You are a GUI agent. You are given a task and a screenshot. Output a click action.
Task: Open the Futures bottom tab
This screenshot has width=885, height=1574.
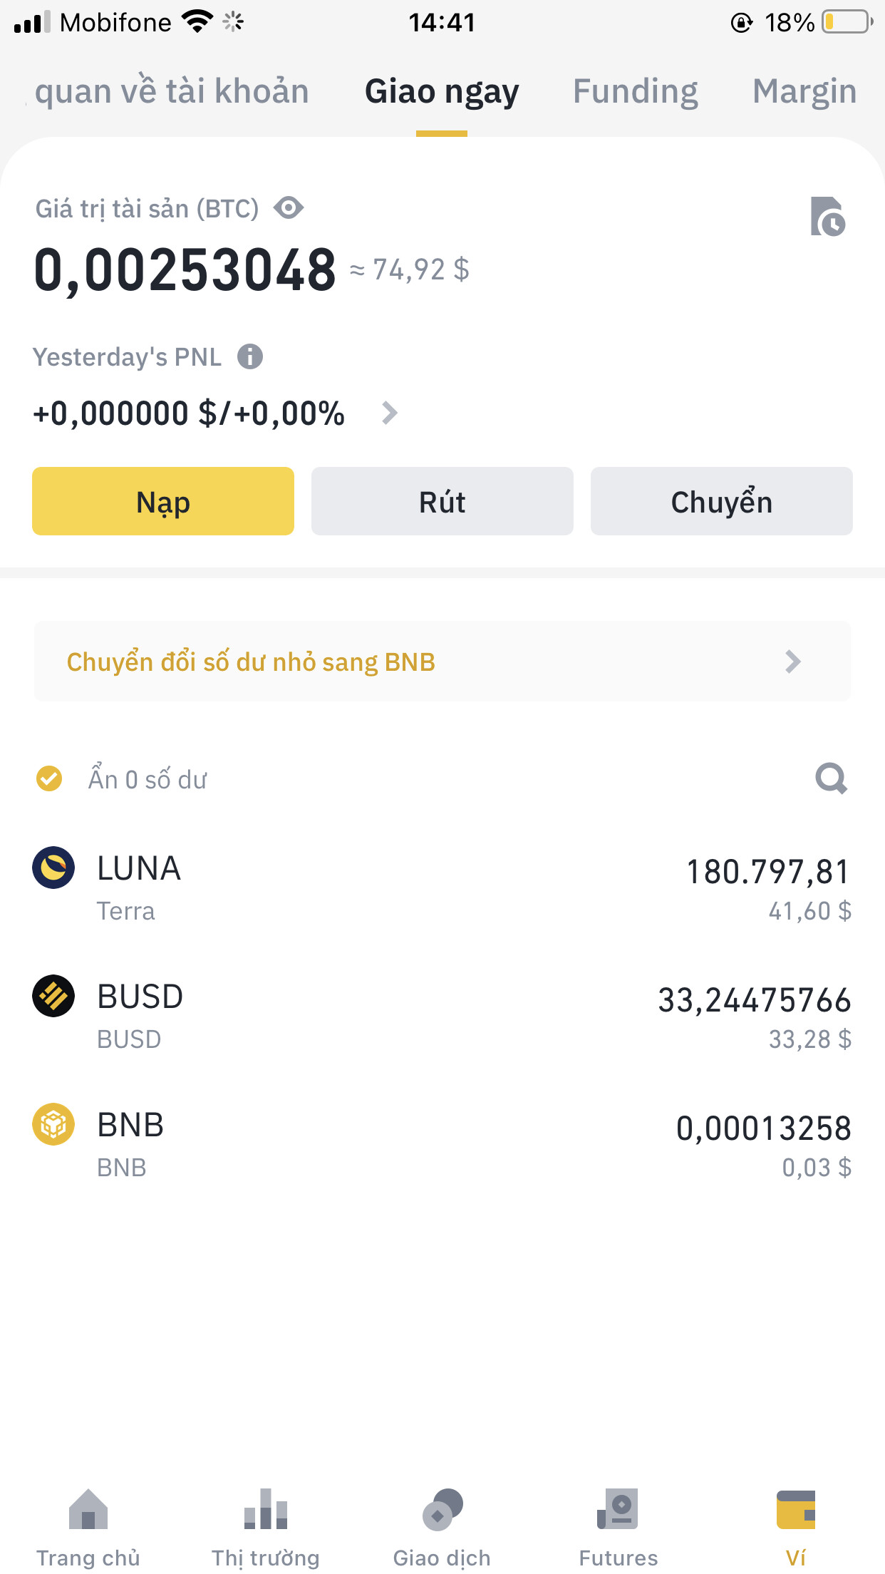tap(619, 1526)
